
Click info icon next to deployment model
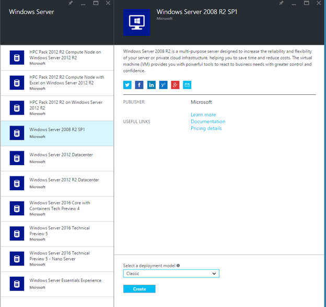pyautogui.click(x=178, y=265)
